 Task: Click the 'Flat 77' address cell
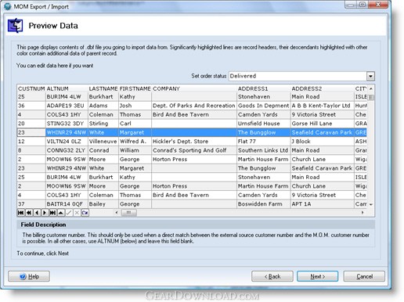tap(264, 142)
